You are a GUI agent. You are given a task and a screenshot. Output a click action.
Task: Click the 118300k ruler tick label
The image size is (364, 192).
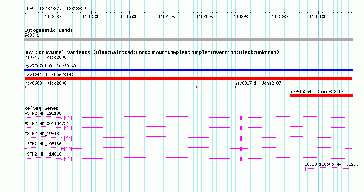coord(280,16)
